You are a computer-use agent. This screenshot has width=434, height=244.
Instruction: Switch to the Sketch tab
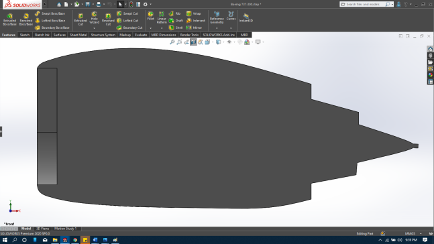(x=25, y=35)
